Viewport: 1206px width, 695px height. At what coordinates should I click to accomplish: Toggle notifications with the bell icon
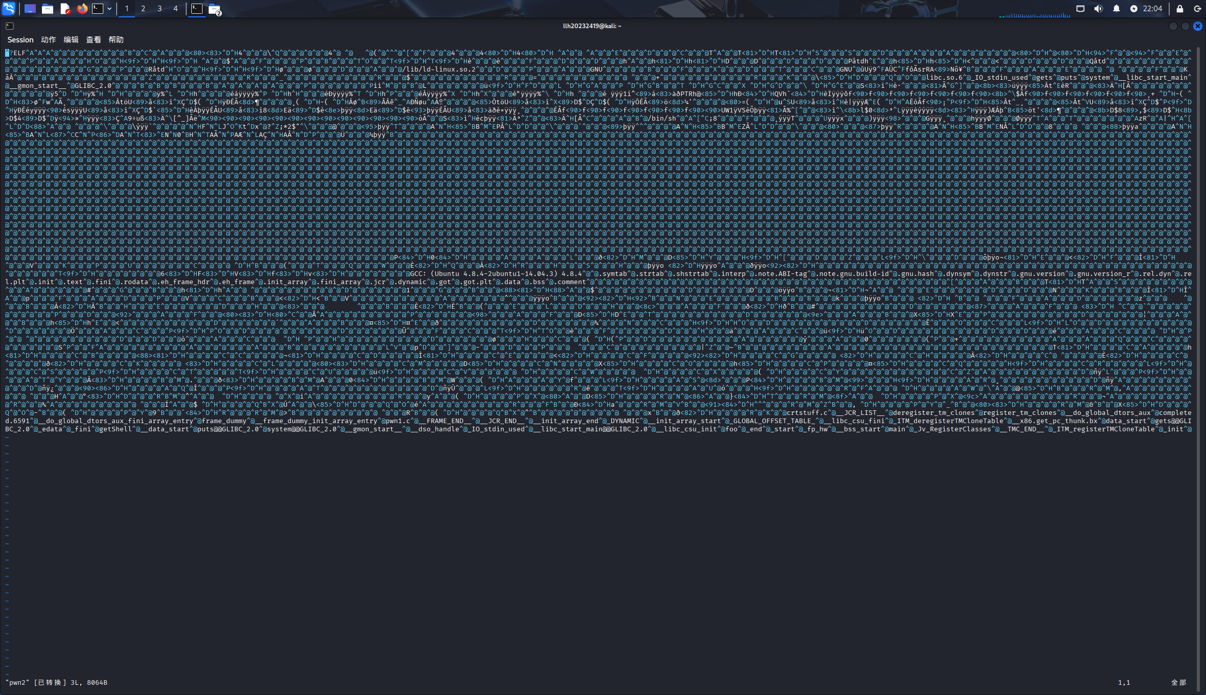[1116, 9]
